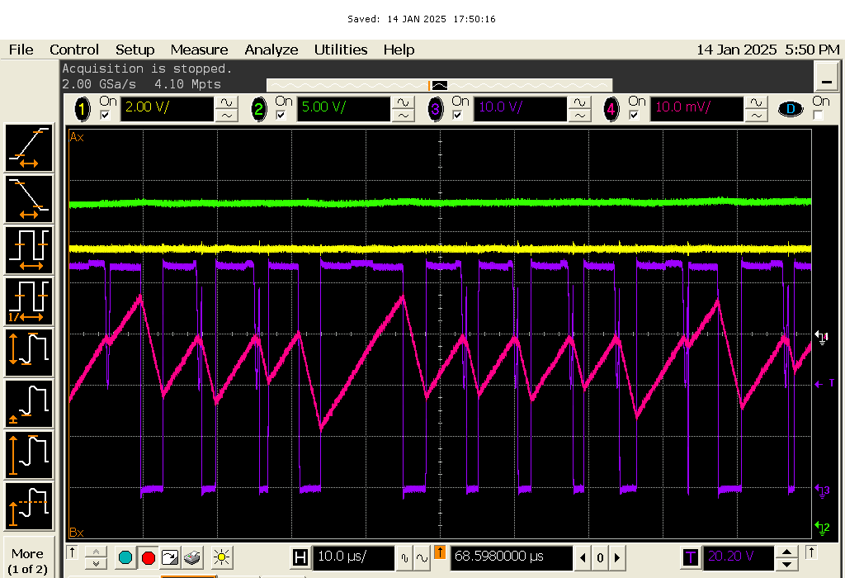Click the dash button beside the status area
Screen dimensions: 845x578
(x=826, y=76)
